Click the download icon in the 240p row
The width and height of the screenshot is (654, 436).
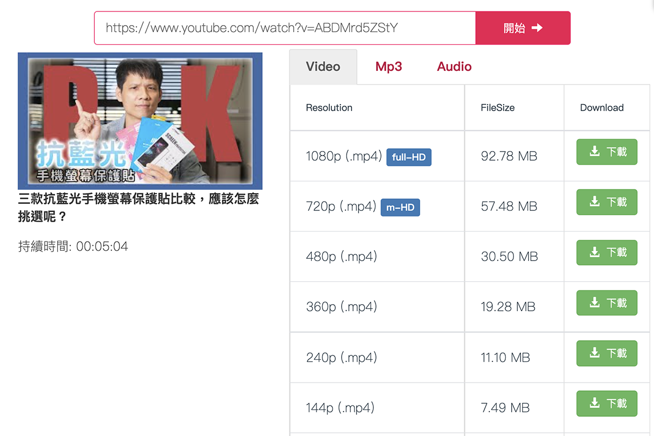pos(595,353)
